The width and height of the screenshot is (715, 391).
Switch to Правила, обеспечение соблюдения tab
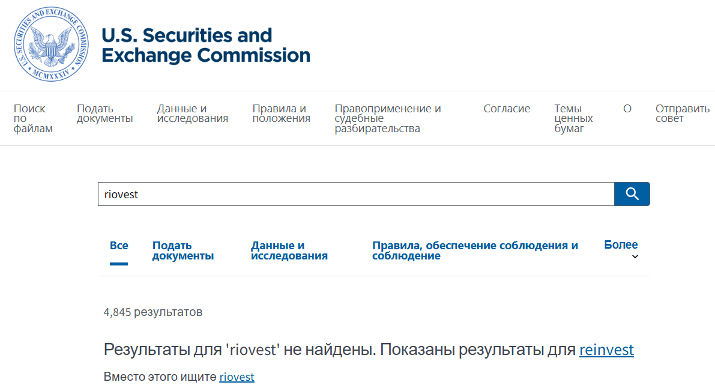475,250
